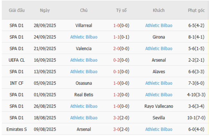Screen dimensions: 209x137
Task: Open the Alaves team name
Action: pyautogui.click(x=159, y=72)
